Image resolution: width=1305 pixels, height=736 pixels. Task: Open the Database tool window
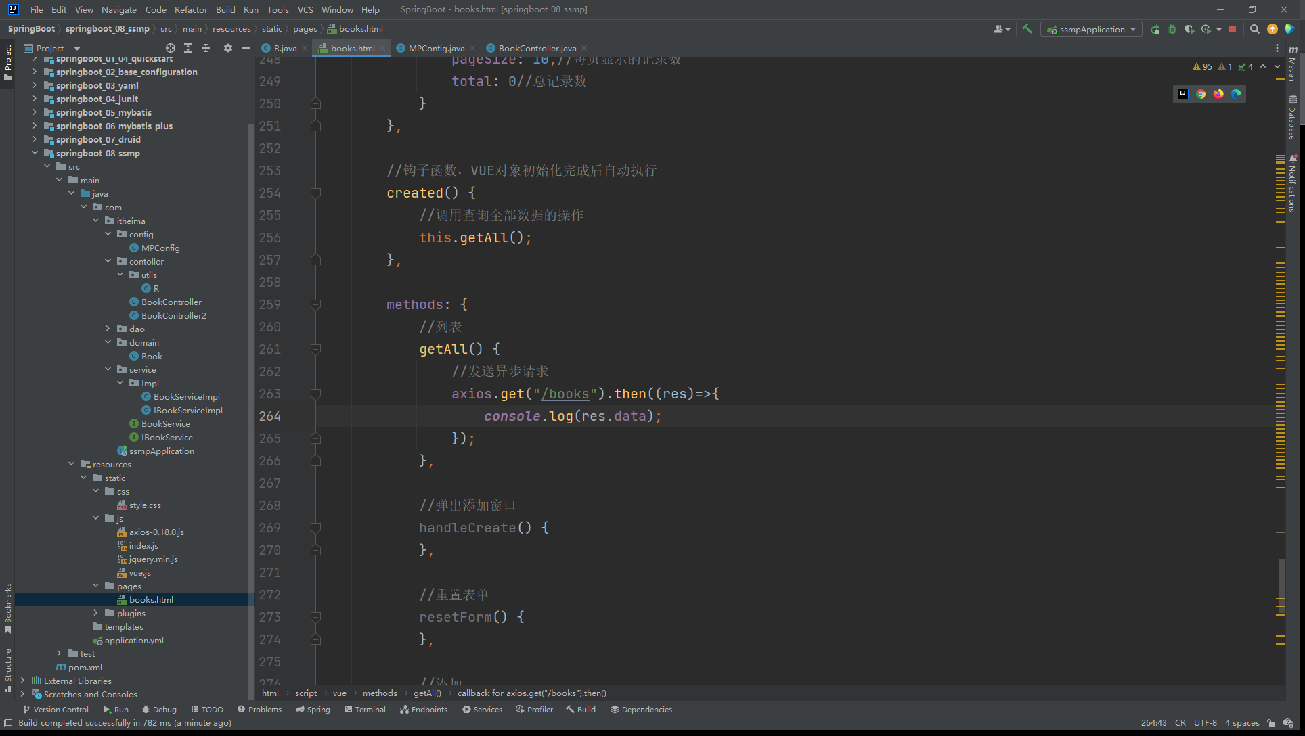coord(1293,118)
